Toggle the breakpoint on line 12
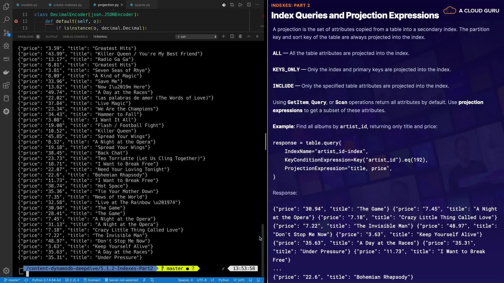The width and height of the screenshot is (504, 283). click(16, 21)
